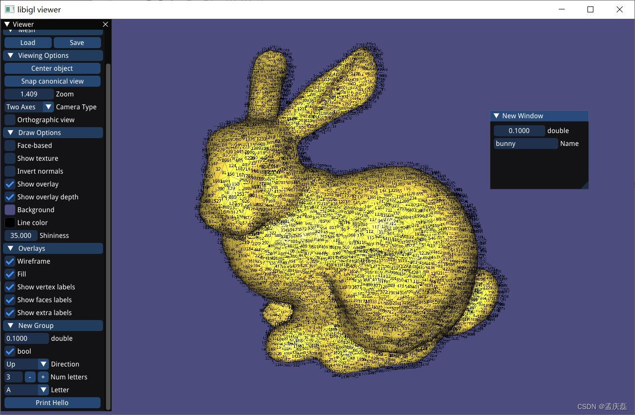Viewport: 635px width, 415px height.
Task: Click the Save mesh button
Action: point(77,43)
